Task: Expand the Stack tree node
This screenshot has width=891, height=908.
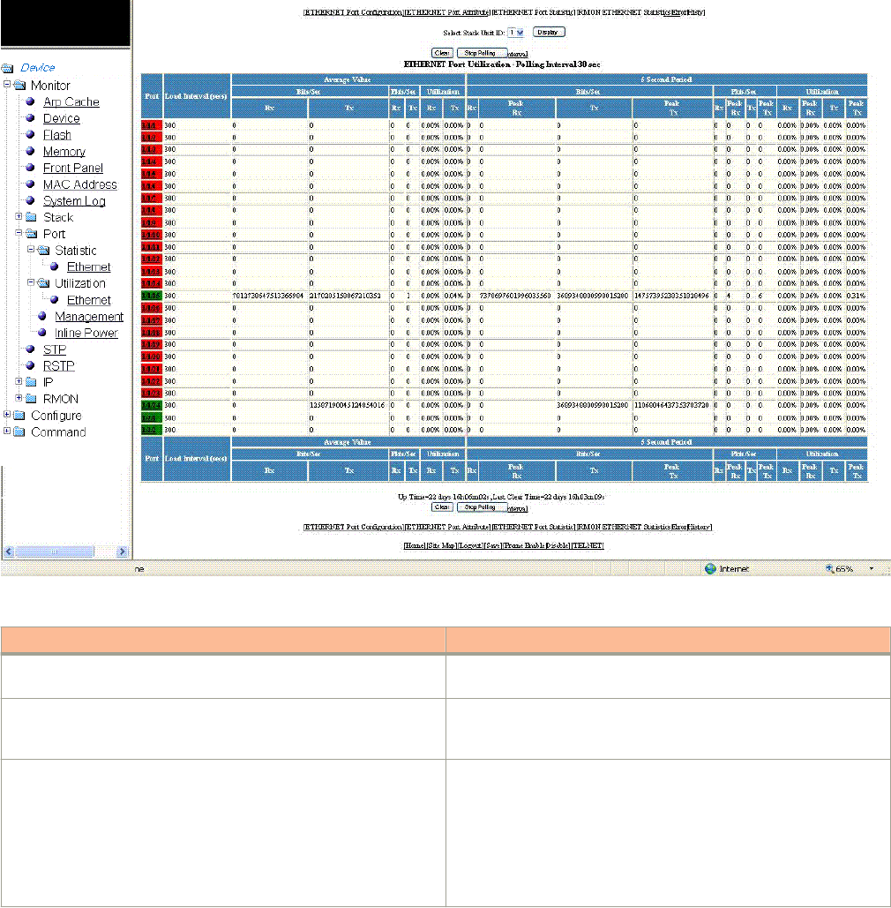Action: pos(19,216)
